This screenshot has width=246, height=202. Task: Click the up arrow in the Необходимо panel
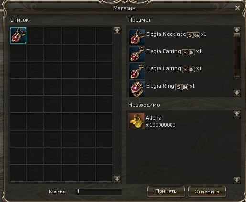[x=237, y=114]
